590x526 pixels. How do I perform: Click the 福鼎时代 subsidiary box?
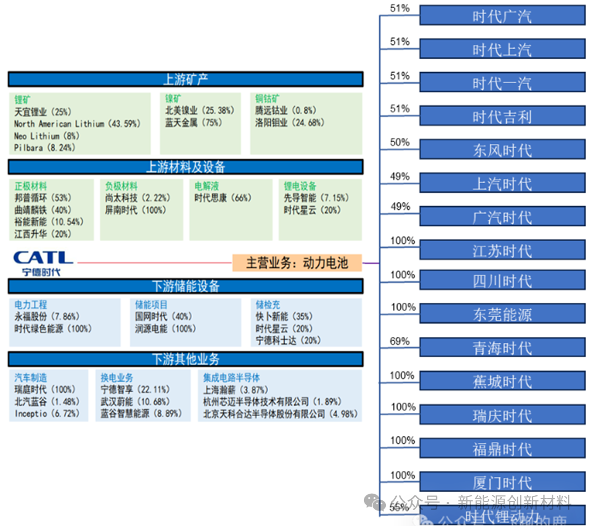point(502,448)
